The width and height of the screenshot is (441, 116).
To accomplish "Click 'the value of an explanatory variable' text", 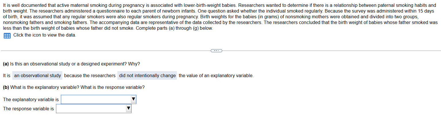I will tap(216, 75).
